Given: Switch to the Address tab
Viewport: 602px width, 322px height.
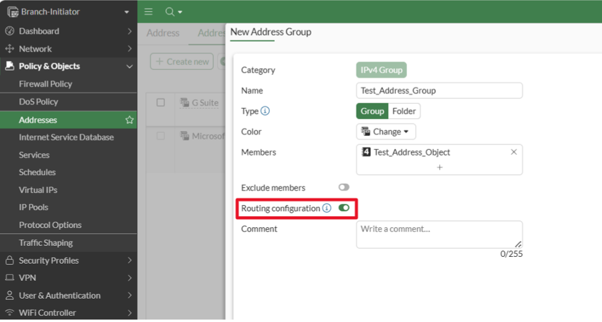Looking at the screenshot, I should click(163, 33).
